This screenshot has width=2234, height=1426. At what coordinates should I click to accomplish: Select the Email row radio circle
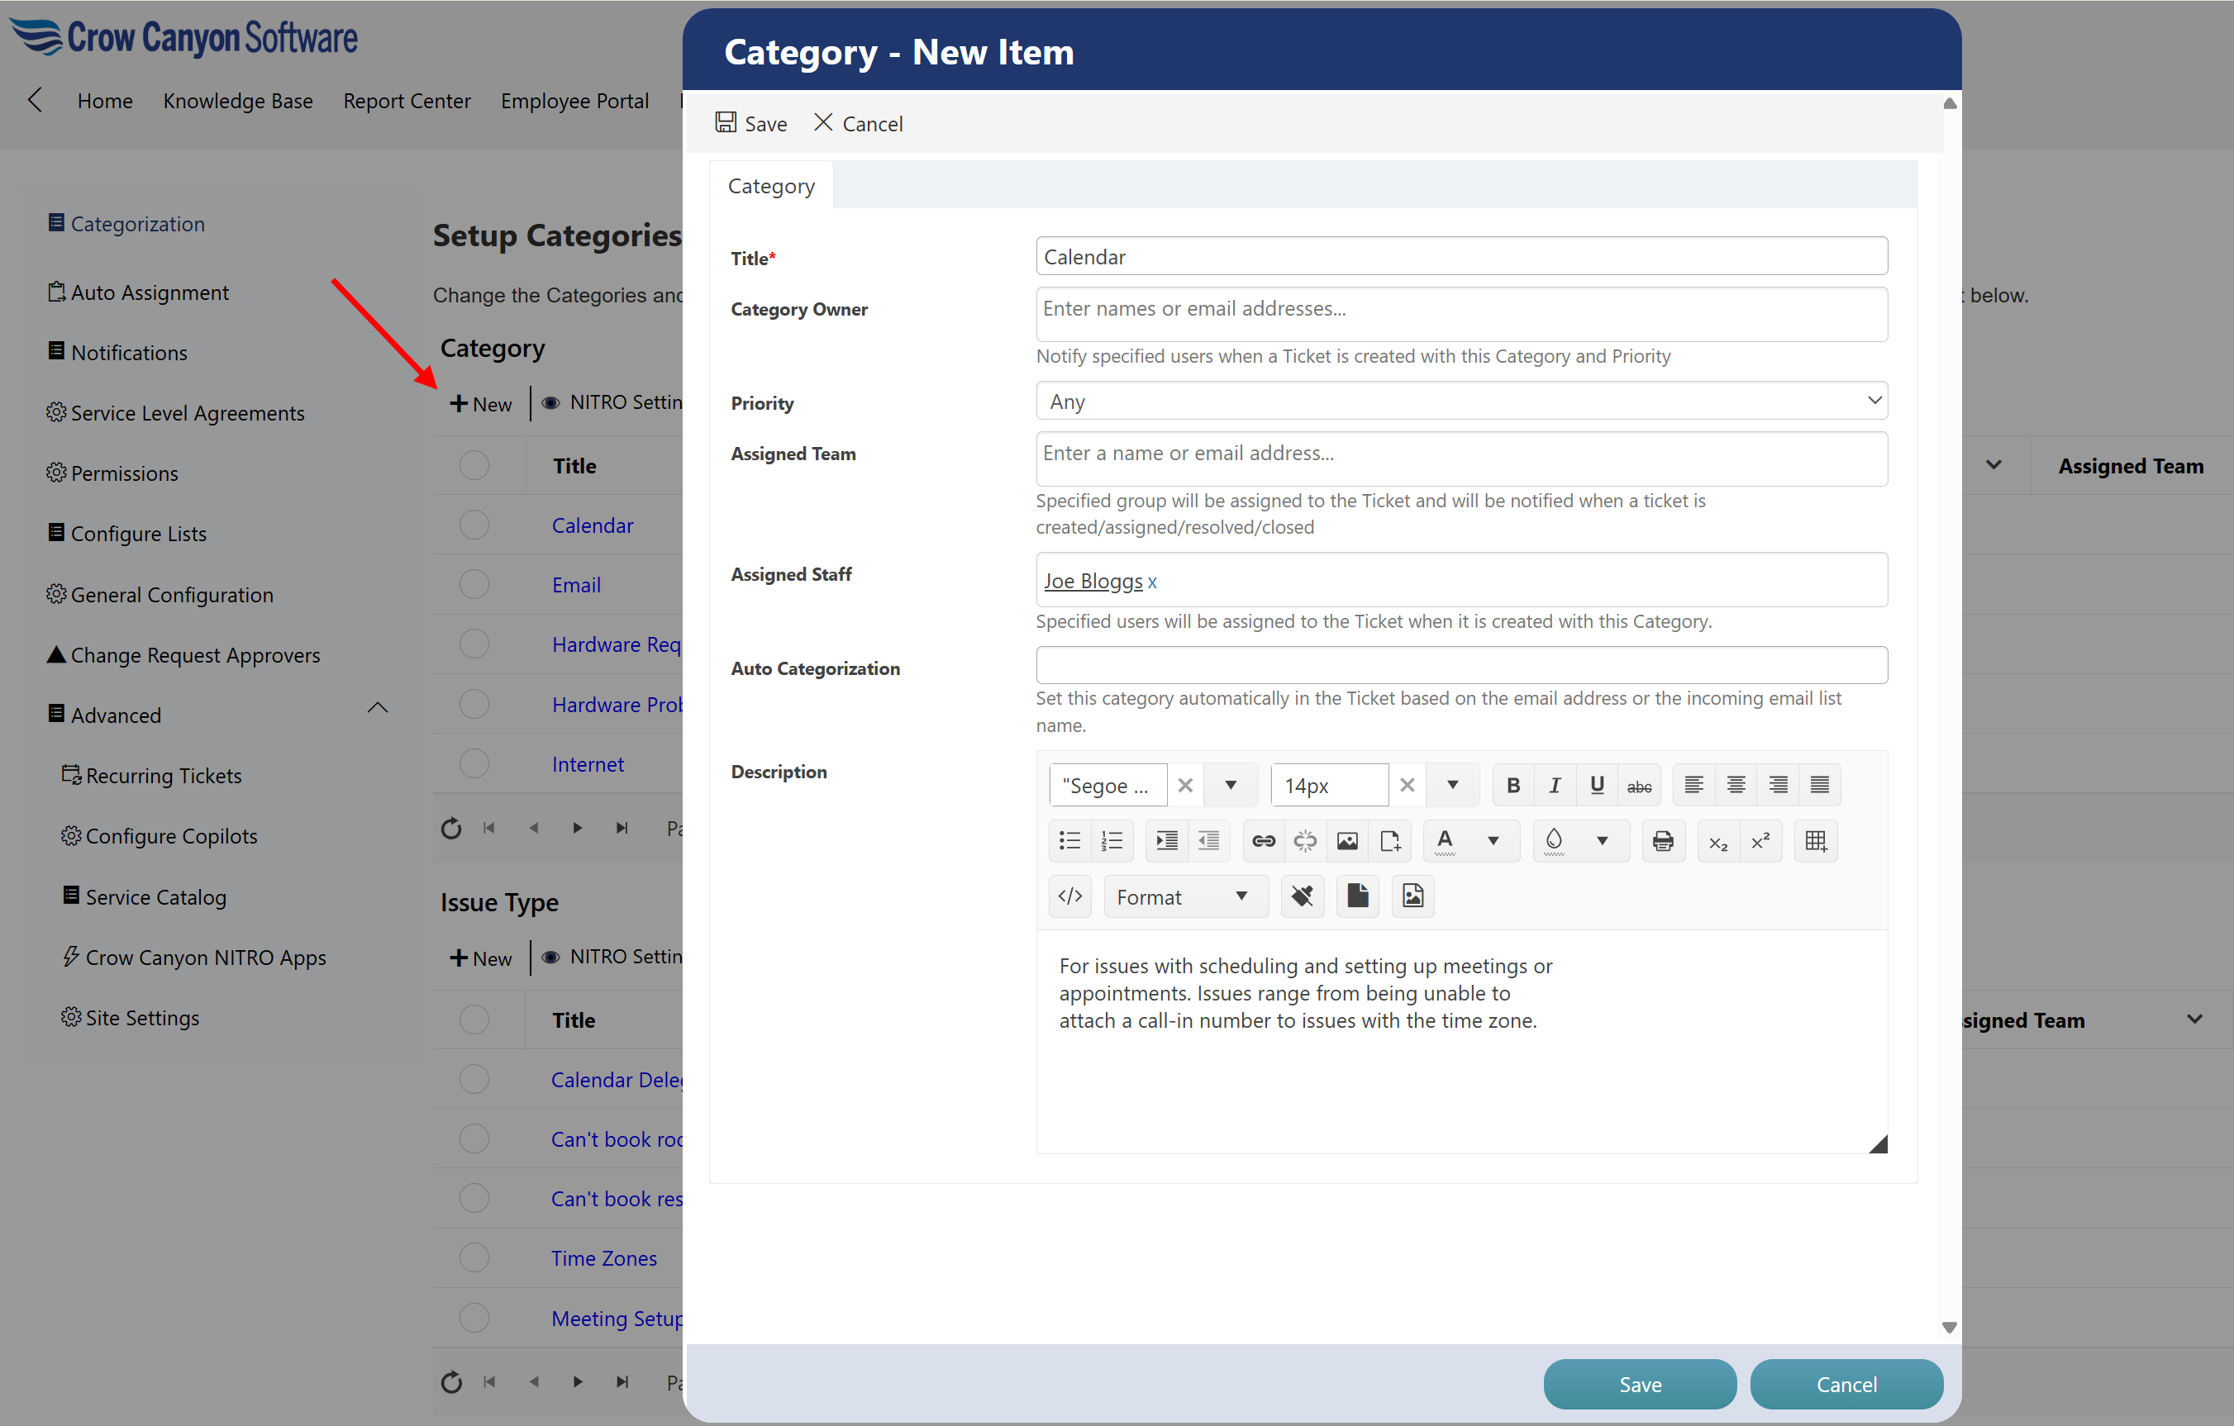(474, 585)
